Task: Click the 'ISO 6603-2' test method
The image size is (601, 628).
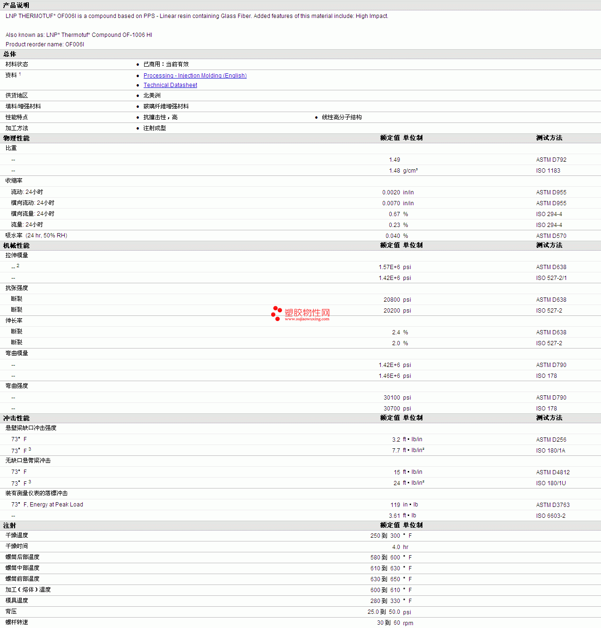Action: click(551, 516)
